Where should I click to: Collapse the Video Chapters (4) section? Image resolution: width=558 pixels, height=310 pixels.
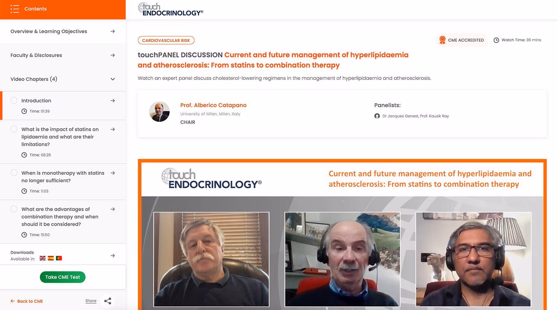[x=113, y=79]
